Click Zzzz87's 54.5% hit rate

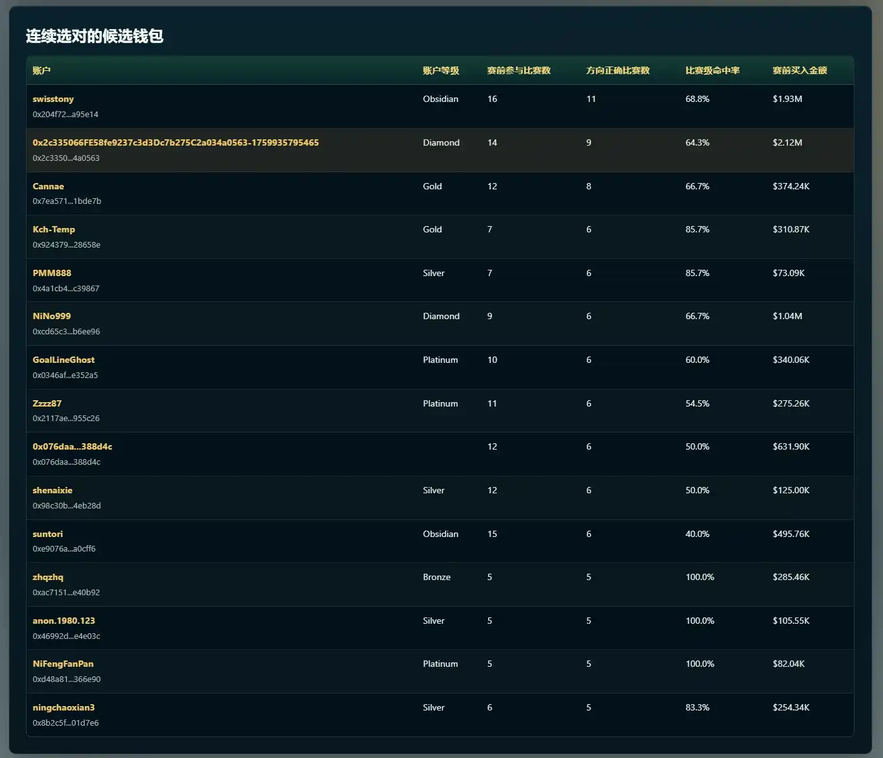tap(698, 403)
